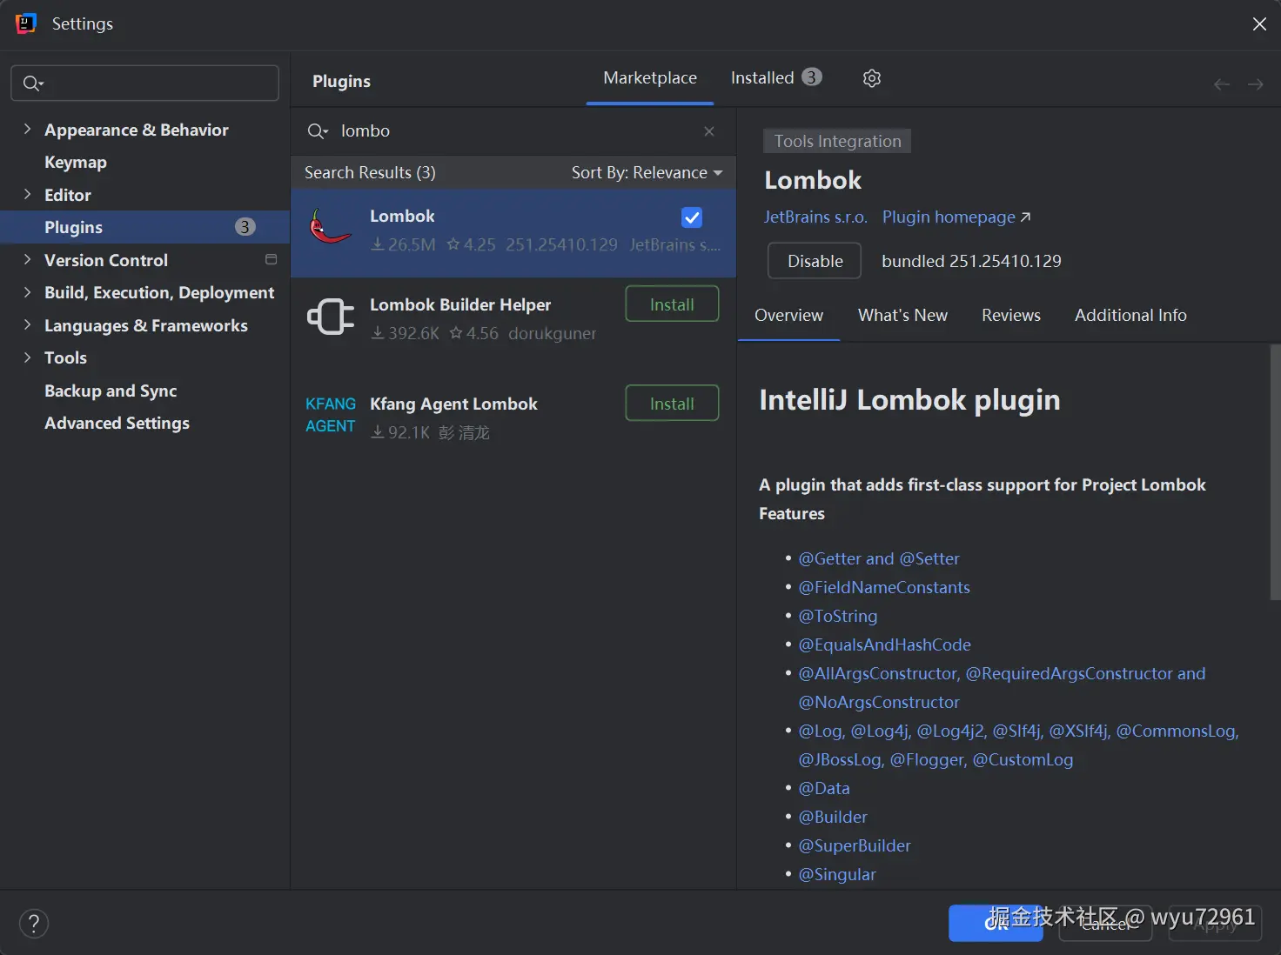Expand the Version Control section
This screenshot has width=1281, height=955.
click(x=27, y=259)
